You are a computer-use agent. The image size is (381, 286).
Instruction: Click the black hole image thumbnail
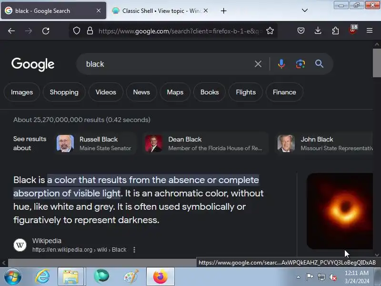coord(340,211)
